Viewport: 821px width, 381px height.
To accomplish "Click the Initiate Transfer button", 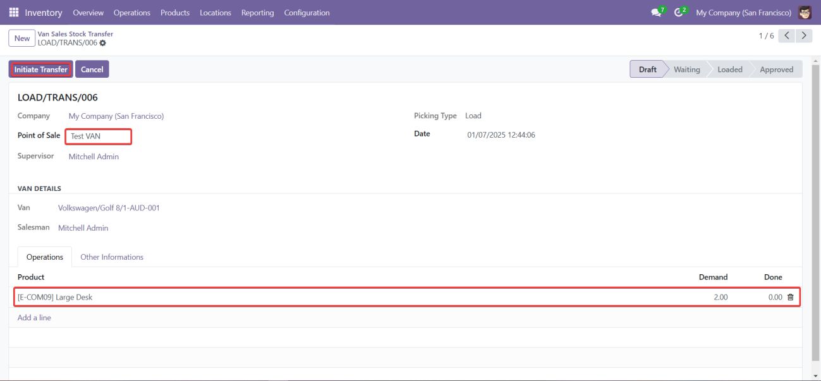I will (x=41, y=70).
